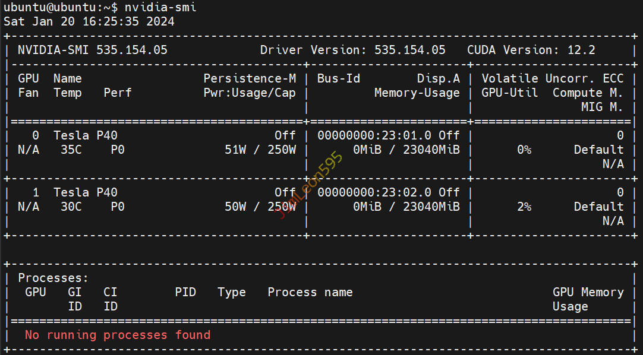Screen dimensions: 643x355
Task: Click the 35C temperature reading
Action: point(71,150)
